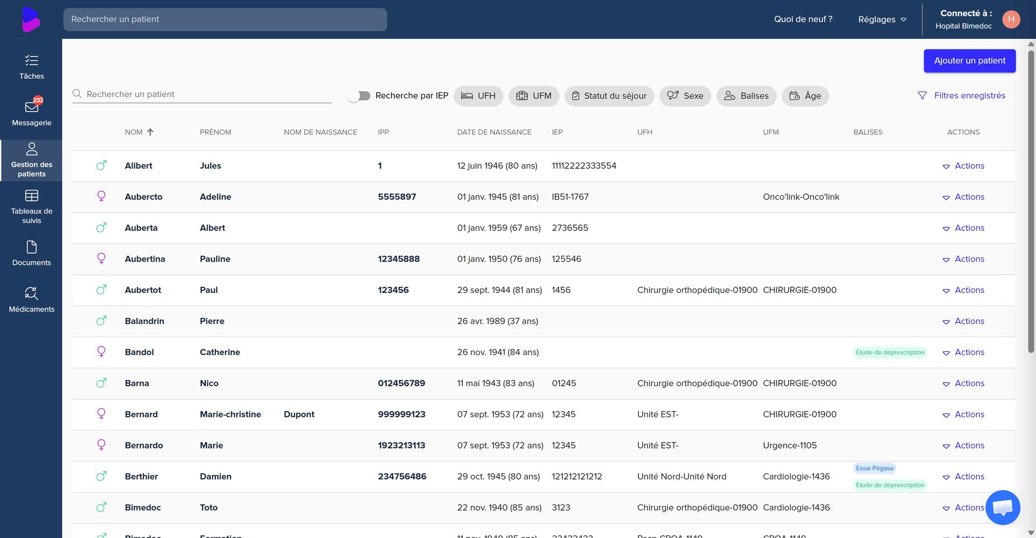Viewport: 1036px width, 538px height.
Task: Toggle the Recherche par IEP switch
Action: 359,96
